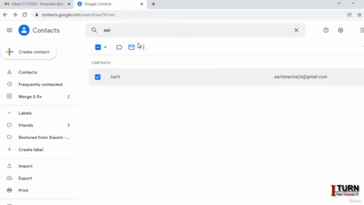364x205 pixels.
Task: Open the Google apps grid
Action: [362, 30]
